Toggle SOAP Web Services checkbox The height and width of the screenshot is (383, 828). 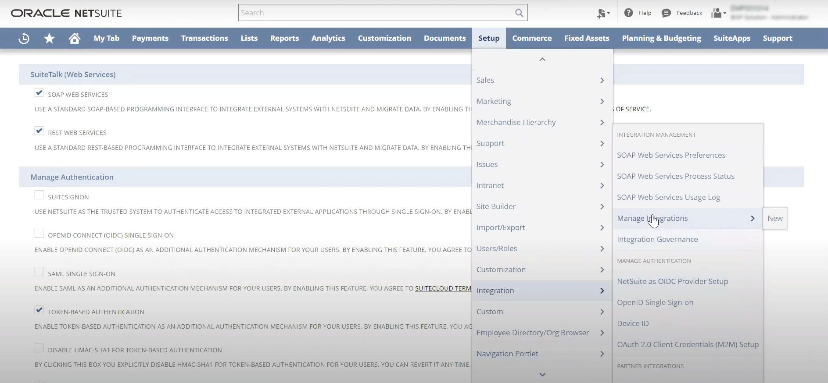point(39,93)
